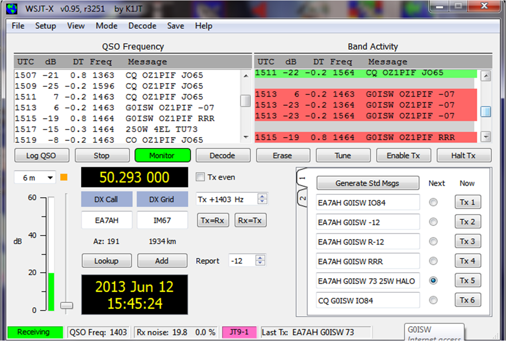This screenshot has height=341, width=506.
Task: Click the Decode button below QSO list
Action: coord(223,156)
